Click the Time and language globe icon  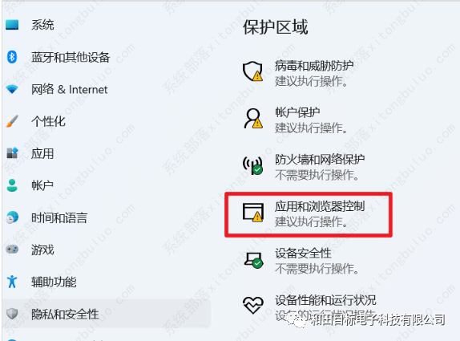pos(12,217)
